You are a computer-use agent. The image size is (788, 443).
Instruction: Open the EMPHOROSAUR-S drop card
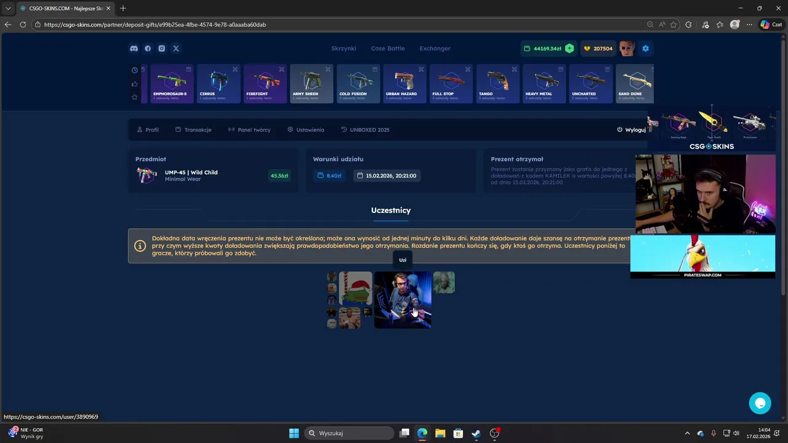172,84
